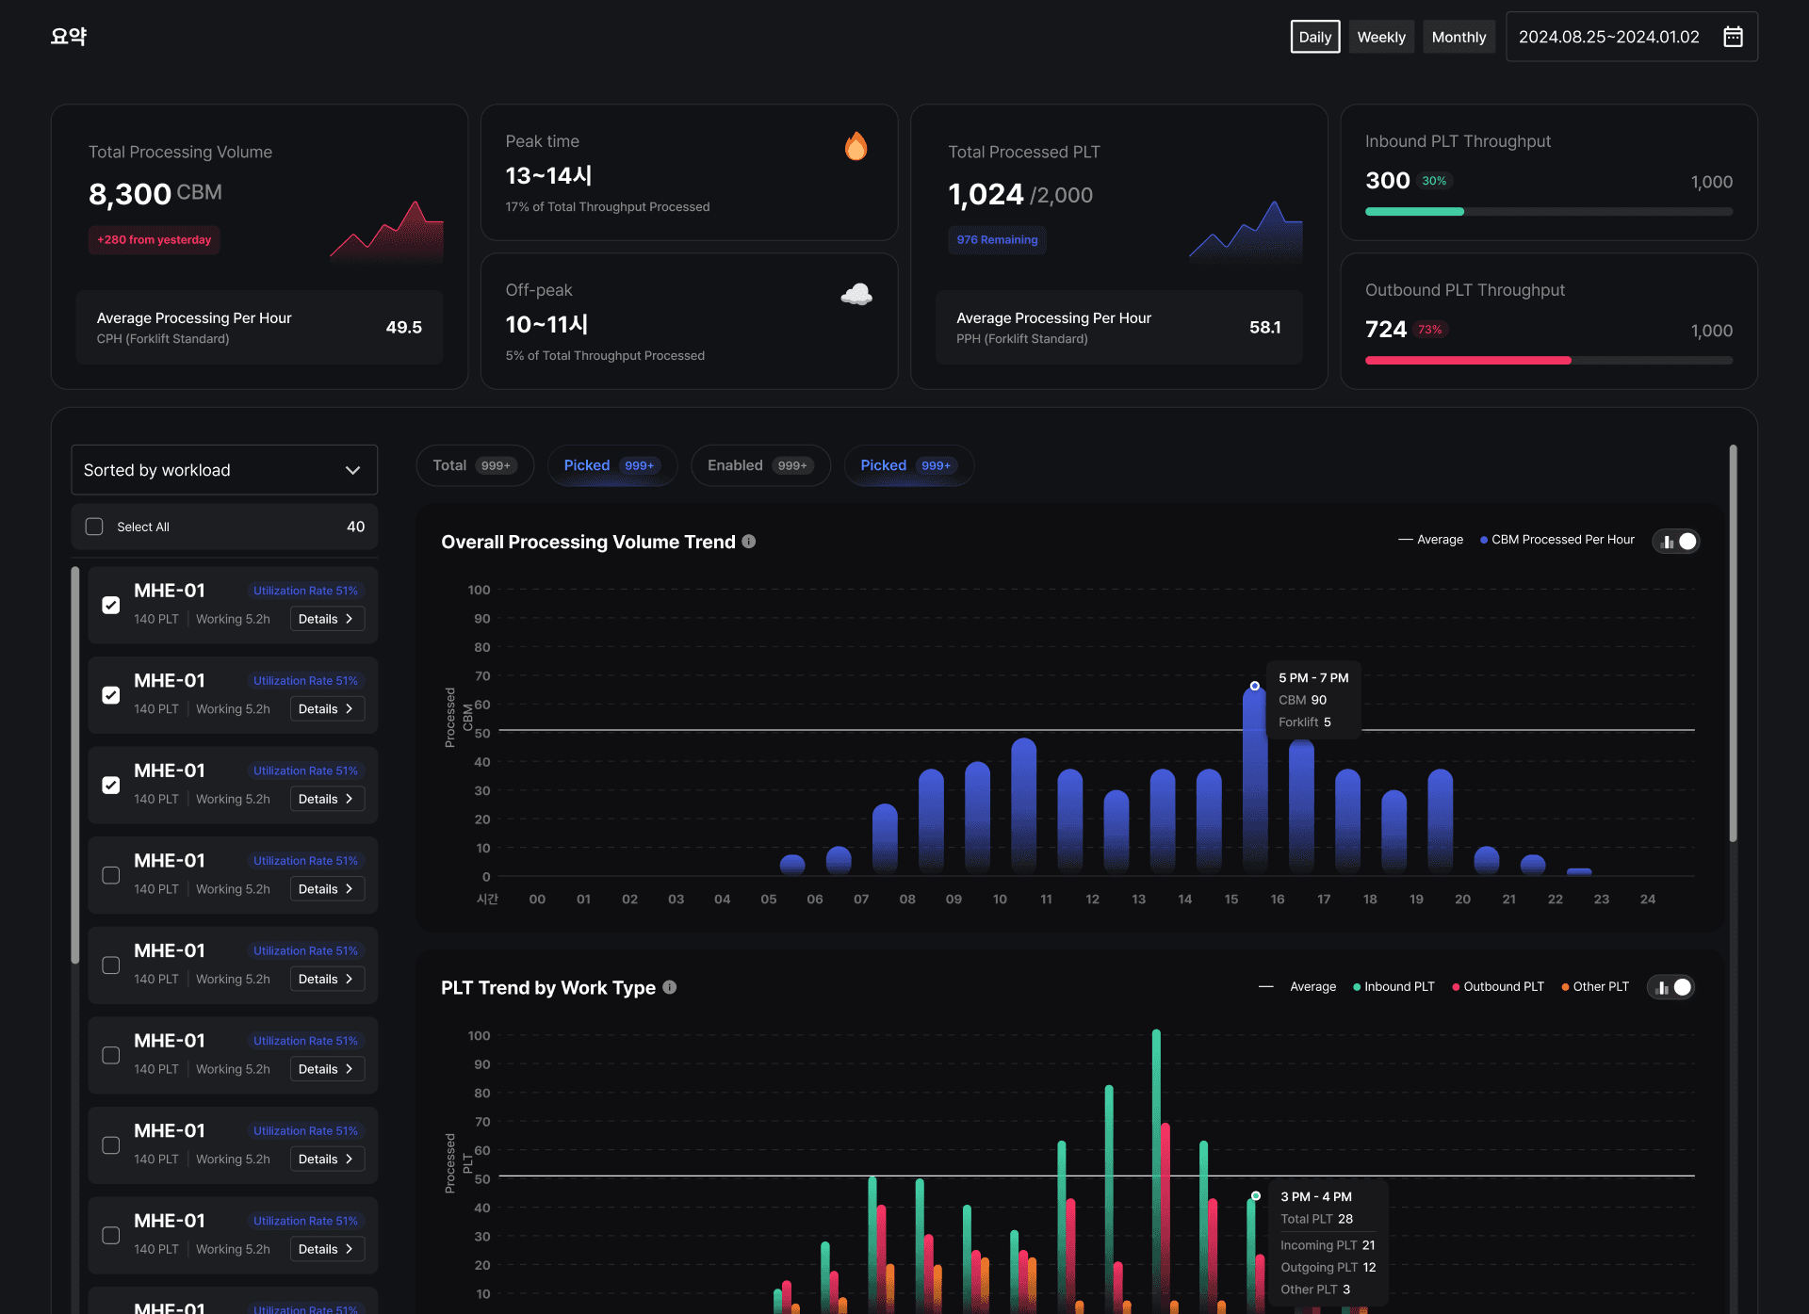The image size is (1809, 1314).
Task: Switch the Overall Processing Volume chart-type toggle
Action: click(1676, 542)
